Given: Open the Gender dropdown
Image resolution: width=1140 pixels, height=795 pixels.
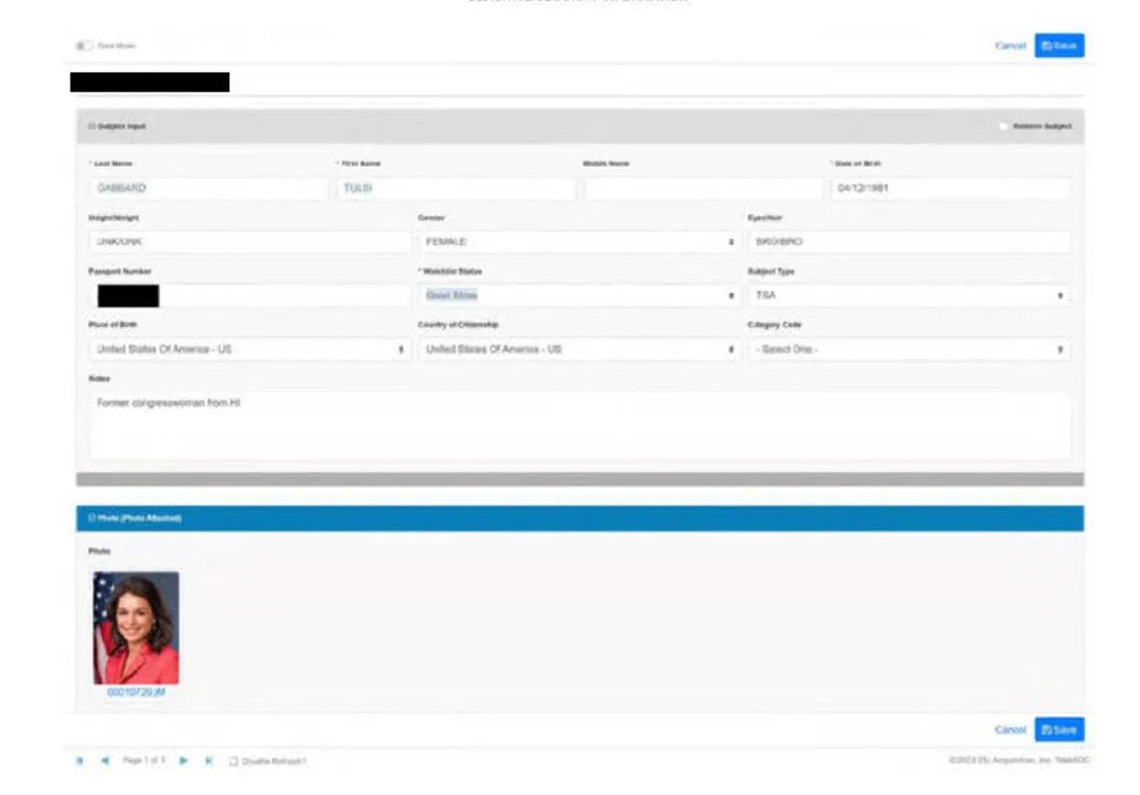Looking at the screenshot, I should tap(579, 242).
